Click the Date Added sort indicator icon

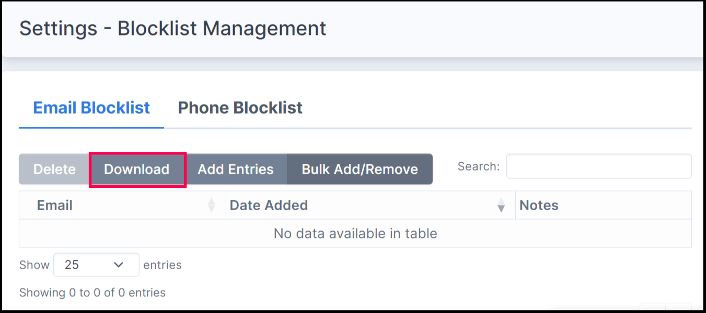click(502, 205)
